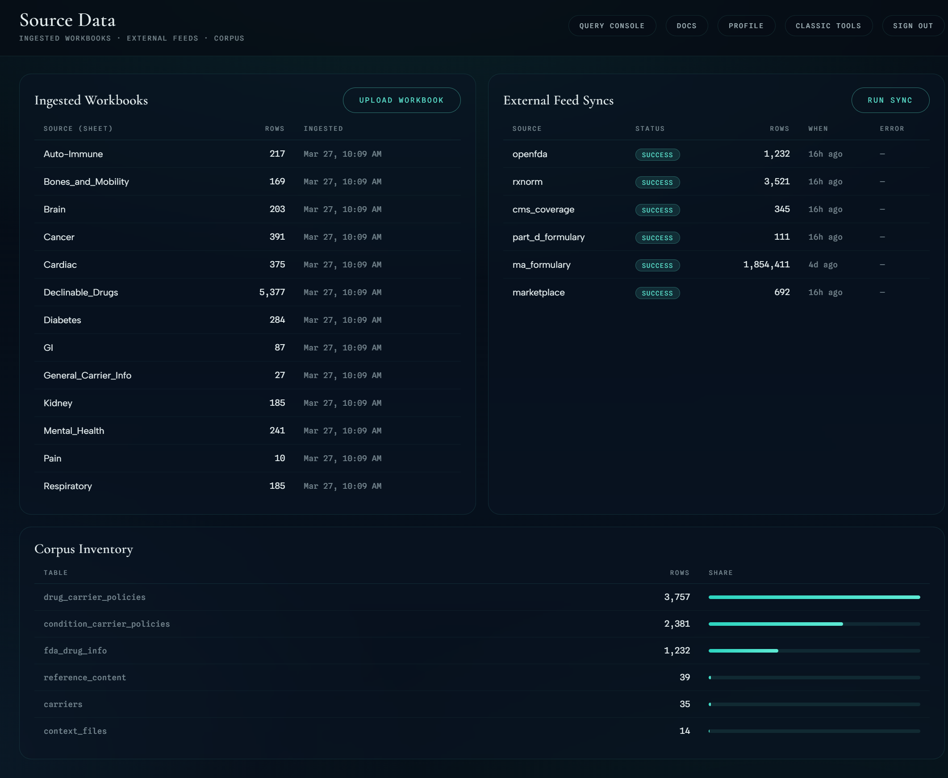
Task: Select the Cardiac sheet row
Action: (247, 265)
